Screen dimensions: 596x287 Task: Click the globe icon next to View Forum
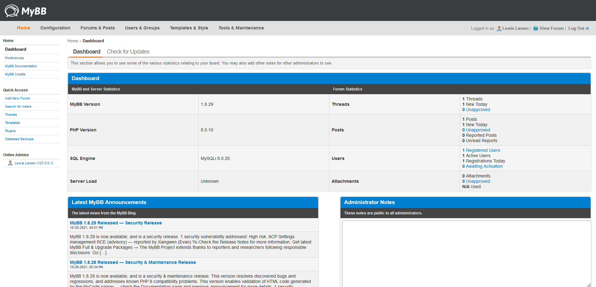536,28
